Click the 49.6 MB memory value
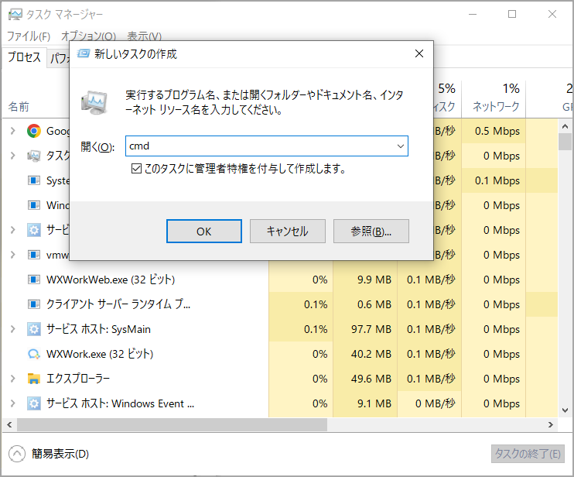 tap(371, 379)
